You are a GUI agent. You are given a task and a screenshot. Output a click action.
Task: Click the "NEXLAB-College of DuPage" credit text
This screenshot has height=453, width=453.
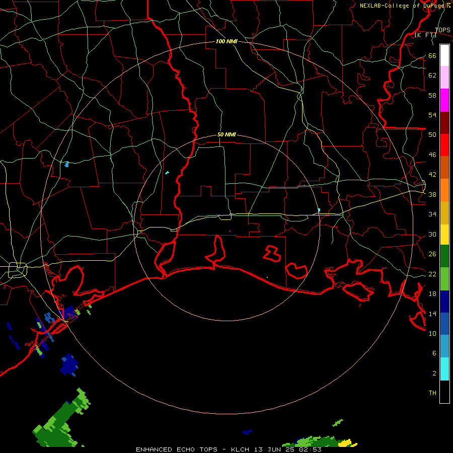(403, 6)
